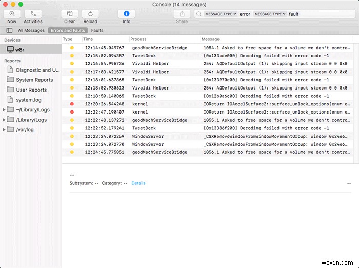359x268 pixels.
Task: Sort by the Process column header
Action: (138, 39)
